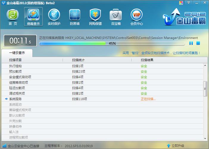Open the VIP 会员中心 icon
This screenshot has height=149, width=209.
tap(137, 17)
